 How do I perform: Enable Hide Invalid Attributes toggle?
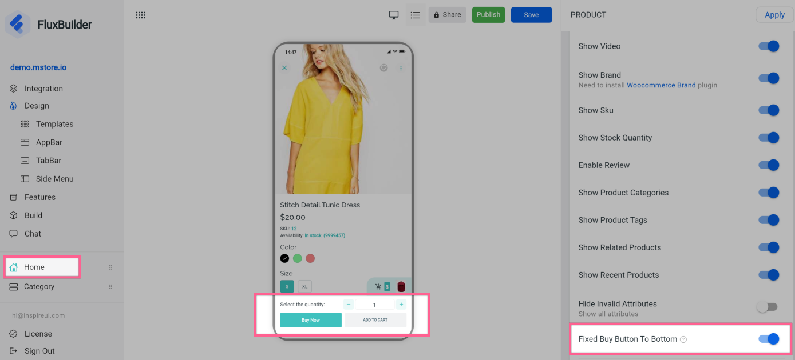(x=767, y=307)
